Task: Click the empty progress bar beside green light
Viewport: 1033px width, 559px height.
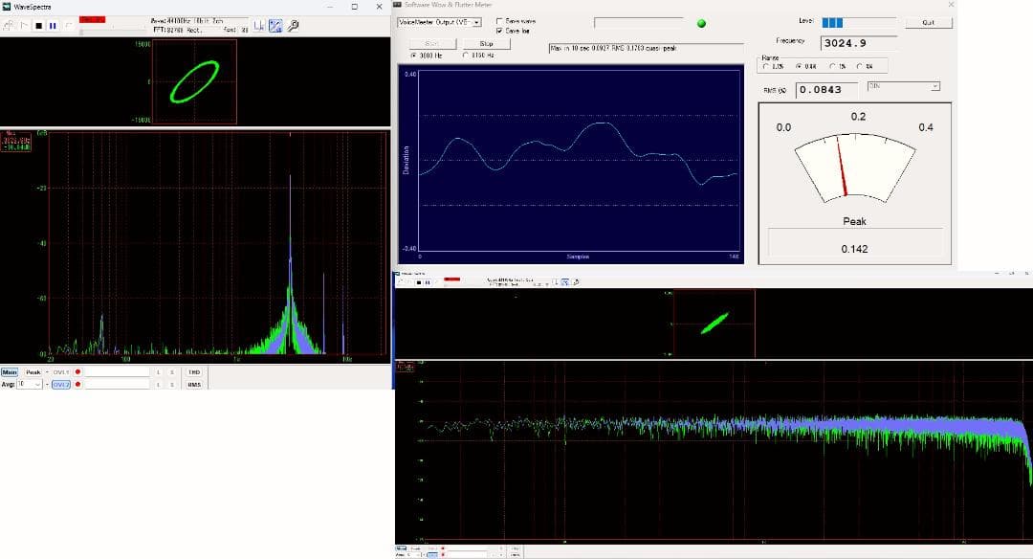Action: point(638,23)
